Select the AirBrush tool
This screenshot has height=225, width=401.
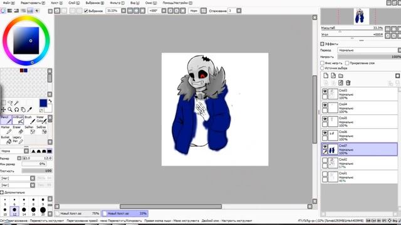(x=18, y=120)
